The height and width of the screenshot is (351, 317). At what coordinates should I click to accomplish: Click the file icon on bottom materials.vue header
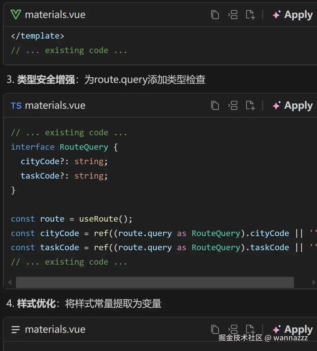[15, 329]
